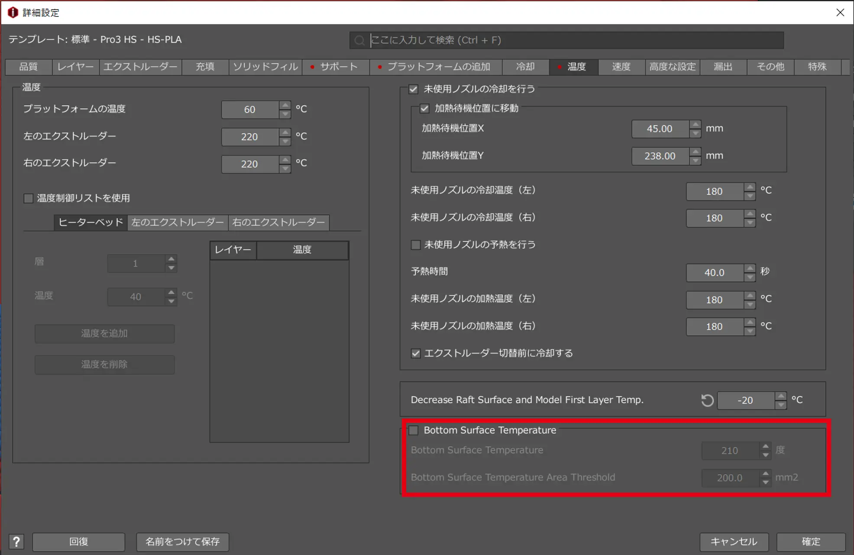This screenshot has height=555, width=854.
Task: Click right extruder temperature field
Action: (x=249, y=164)
